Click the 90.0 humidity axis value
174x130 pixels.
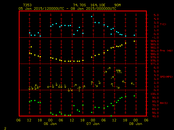(155, 98)
